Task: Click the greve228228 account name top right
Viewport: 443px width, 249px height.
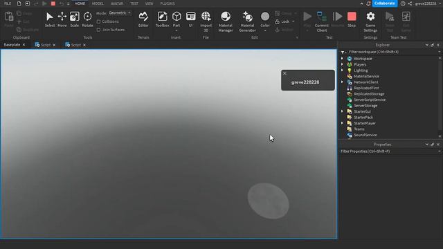Action: click(426, 3)
